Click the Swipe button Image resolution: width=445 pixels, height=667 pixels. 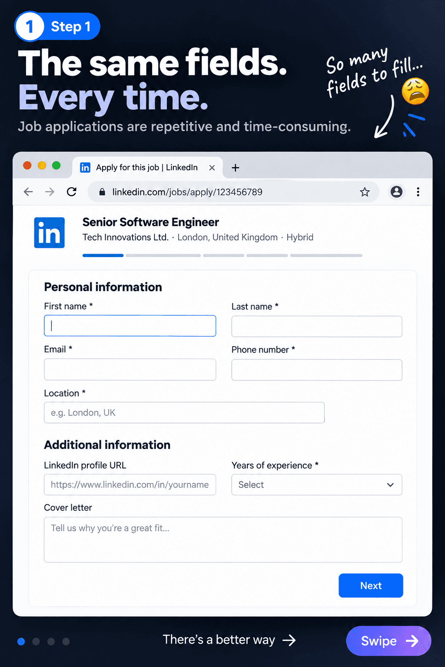pyautogui.click(x=389, y=641)
